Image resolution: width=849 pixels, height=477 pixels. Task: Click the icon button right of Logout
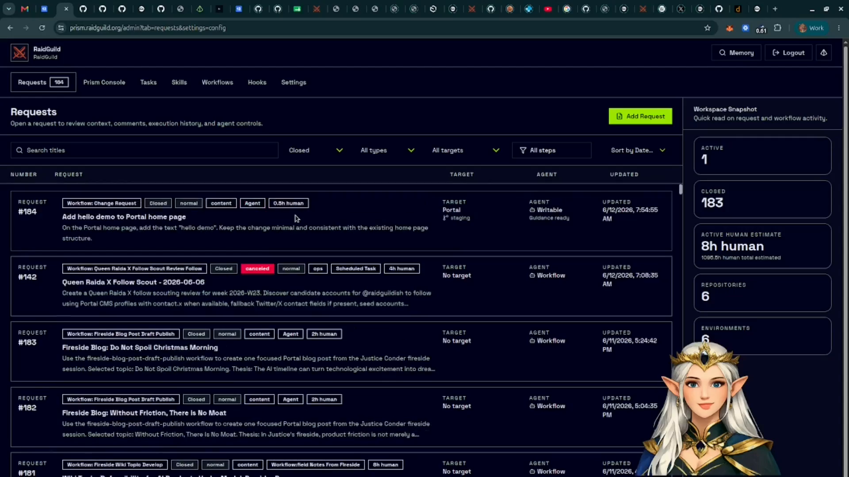coord(823,53)
